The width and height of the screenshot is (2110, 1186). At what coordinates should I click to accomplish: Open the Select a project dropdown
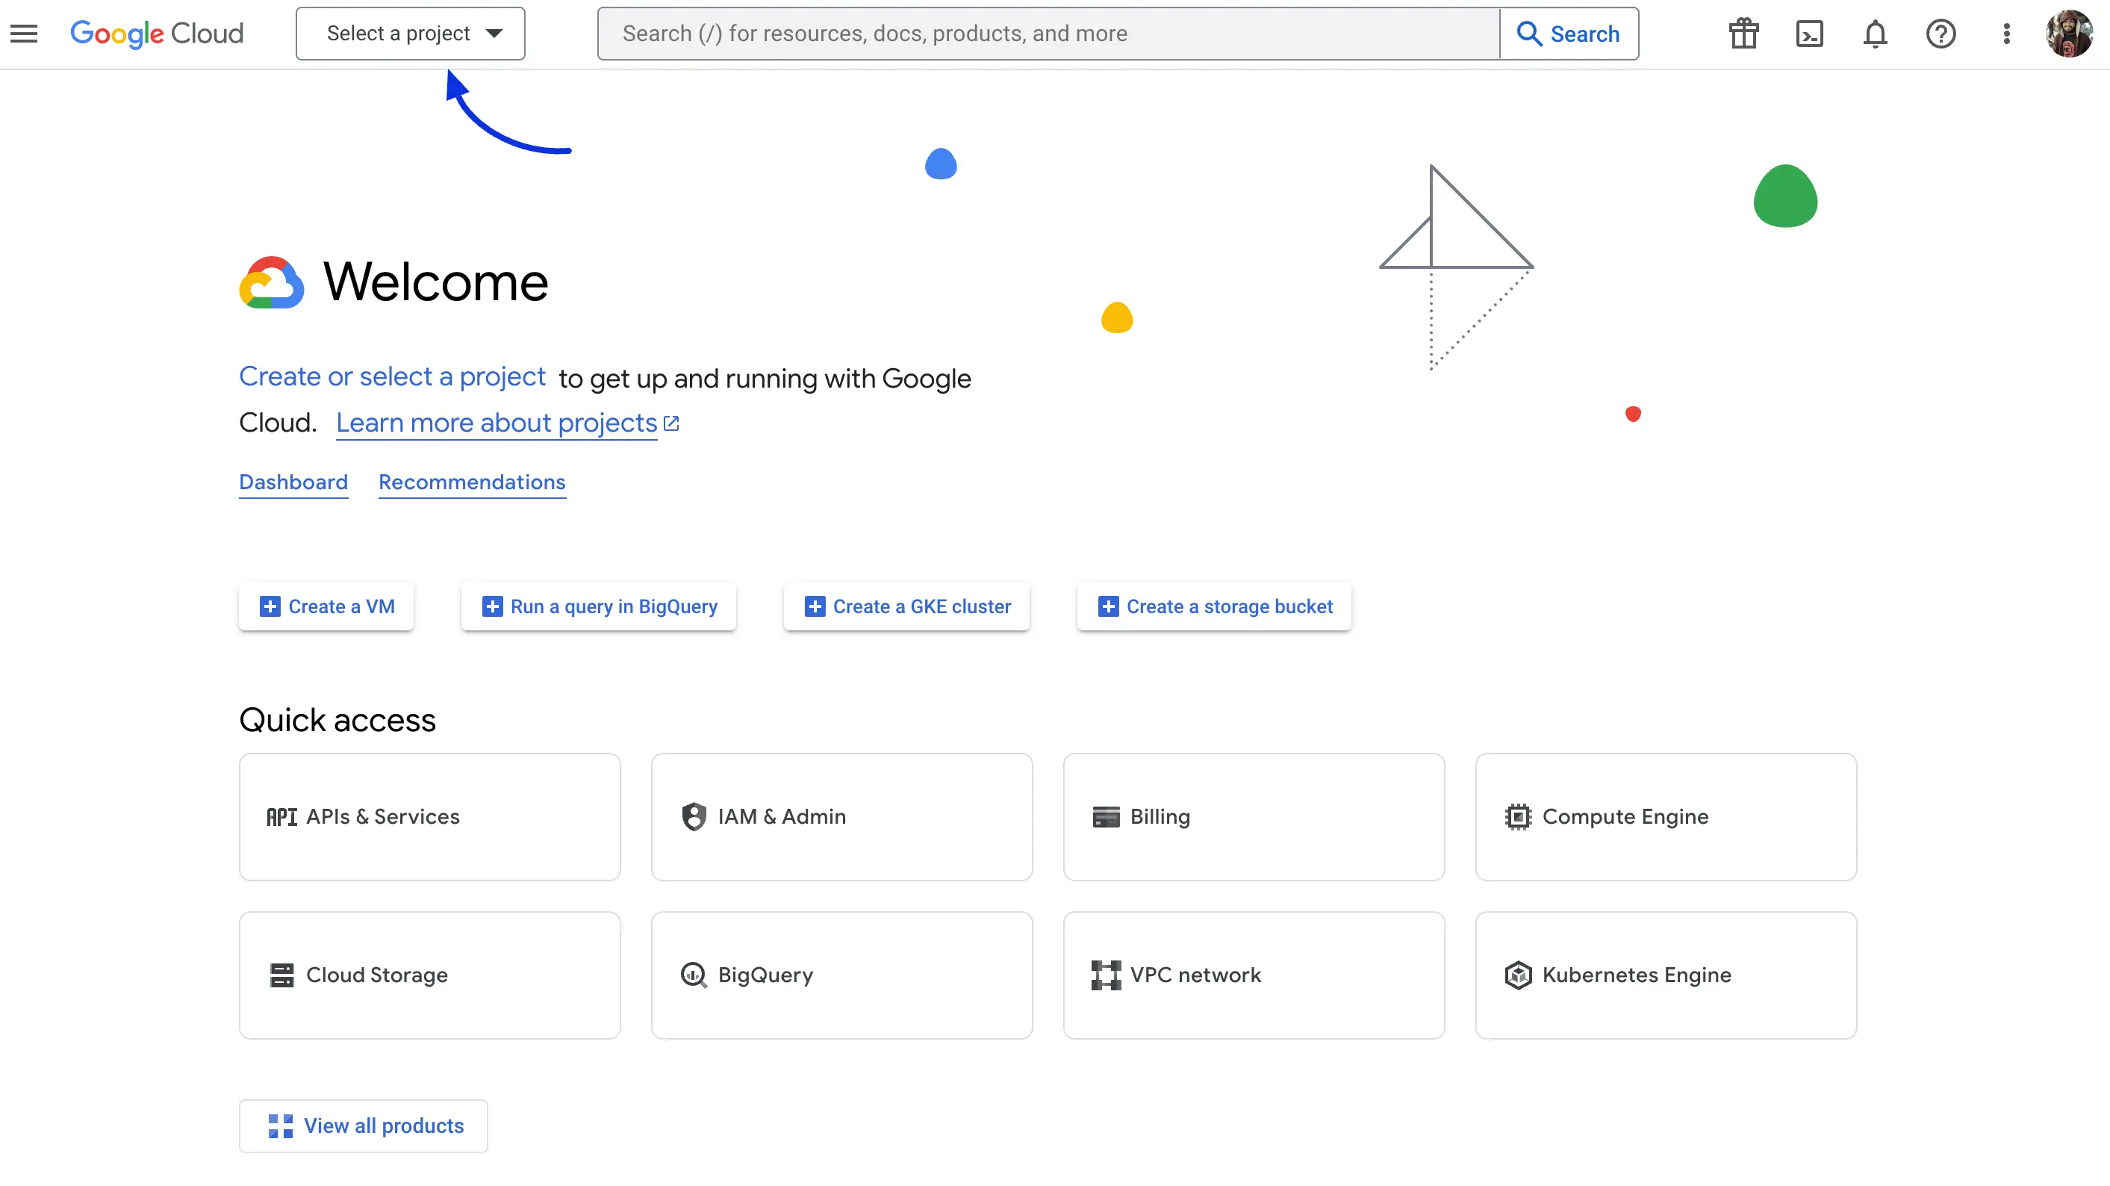tap(411, 34)
